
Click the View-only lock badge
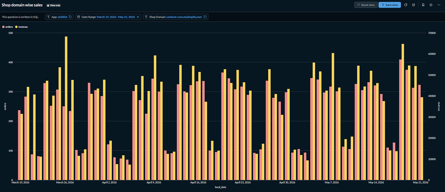click(53, 5)
